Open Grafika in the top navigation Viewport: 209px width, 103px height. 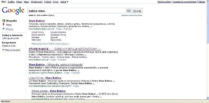[x=11, y=2]
